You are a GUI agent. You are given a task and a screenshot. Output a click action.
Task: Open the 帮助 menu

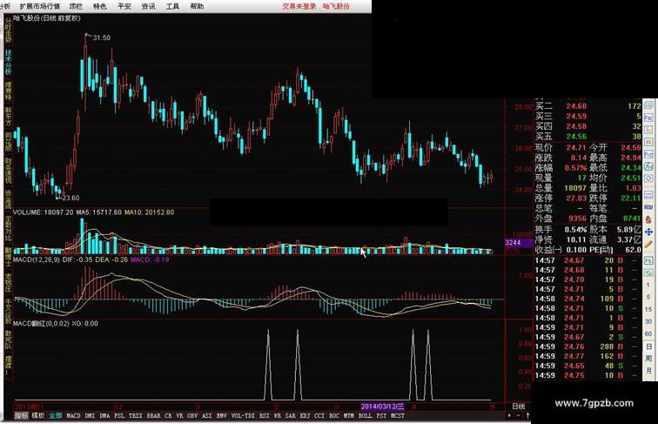pyautogui.click(x=197, y=6)
